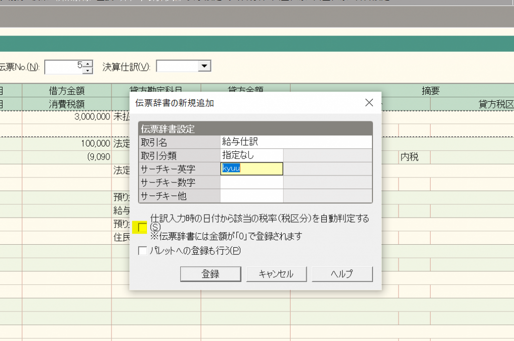Click the キャンセル button
This screenshot has height=341, width=514.
point(276,274)
